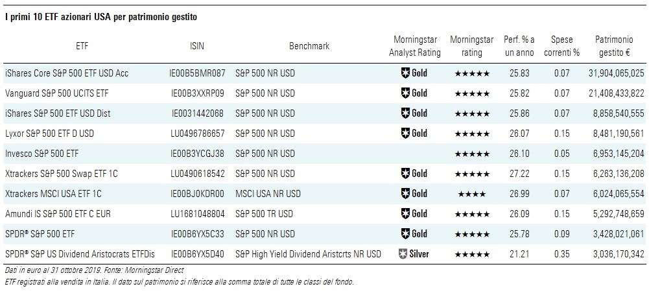Click Spese correnti % column header
Screen dimensions: 649x293
(561, 46)
